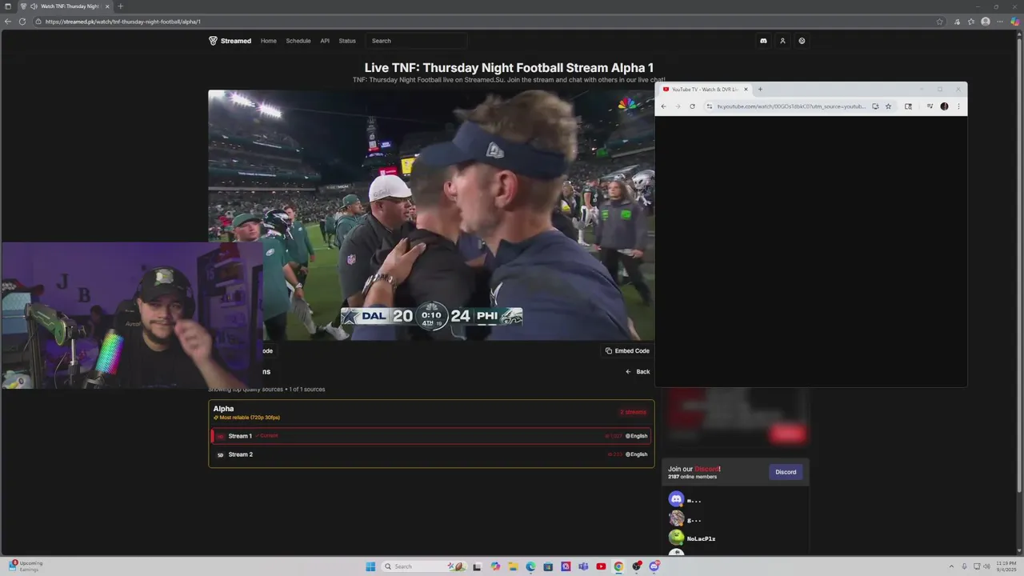Focus the Streamed Search field
The height and width of the screenshot is (576, 1024).
(416, 41)
